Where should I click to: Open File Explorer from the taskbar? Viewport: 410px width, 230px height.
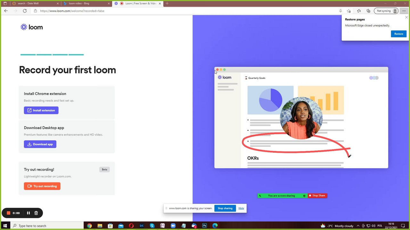click(100, 226)
